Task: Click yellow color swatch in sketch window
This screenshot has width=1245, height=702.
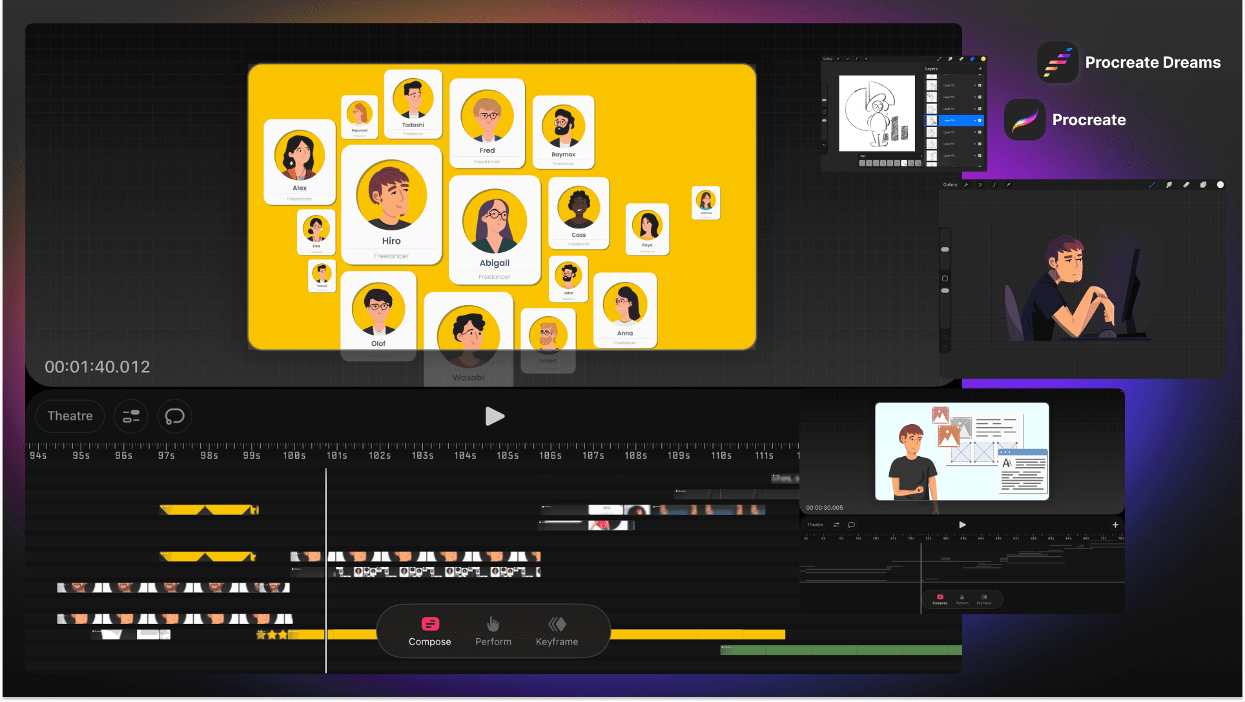Action: (983, 59)
